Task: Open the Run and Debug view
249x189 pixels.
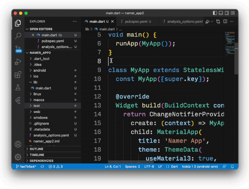Action: pyautogui.click(x=18, y=62)
